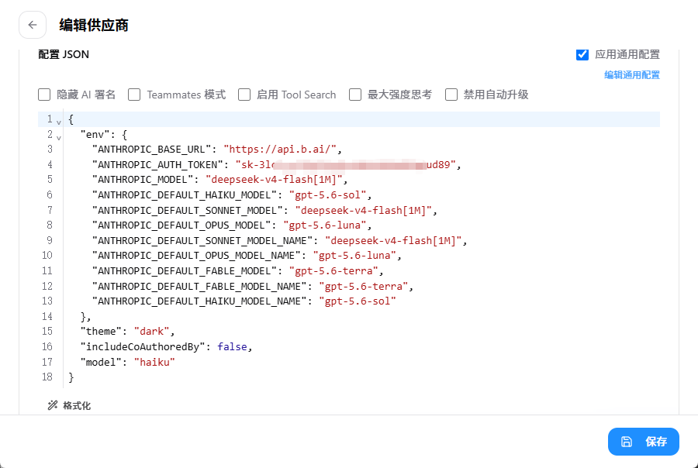Click the 配置 JSON heading
The height and width of the screenshot is (468, 698).
coord(64,55)
